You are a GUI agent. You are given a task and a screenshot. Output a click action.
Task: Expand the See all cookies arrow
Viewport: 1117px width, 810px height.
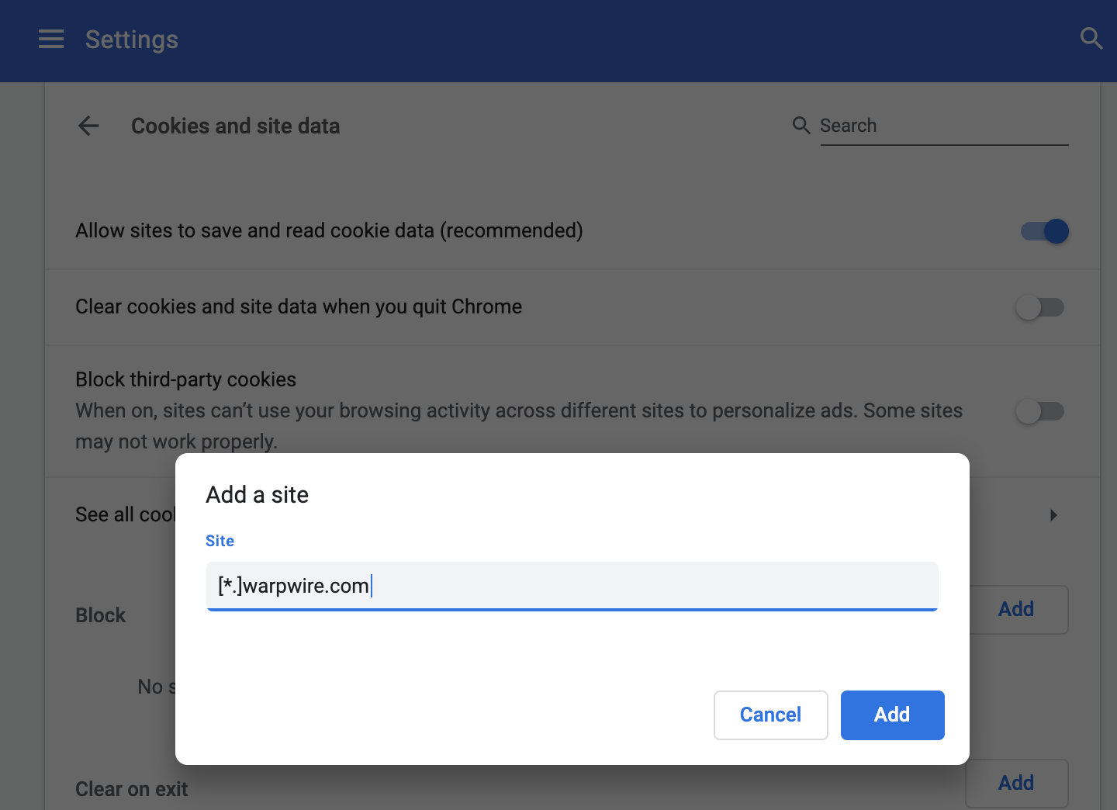tap(1053, 515)
